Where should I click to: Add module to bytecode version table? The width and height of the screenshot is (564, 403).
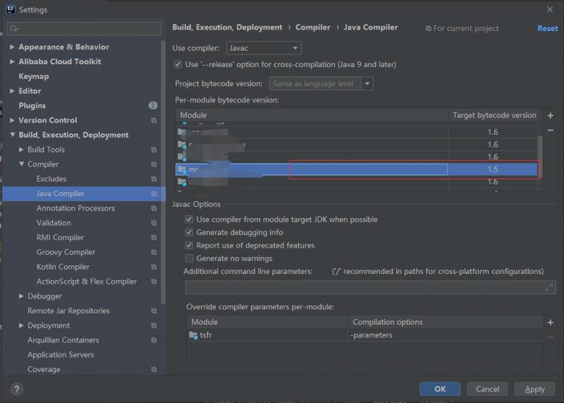pos(551,115)
